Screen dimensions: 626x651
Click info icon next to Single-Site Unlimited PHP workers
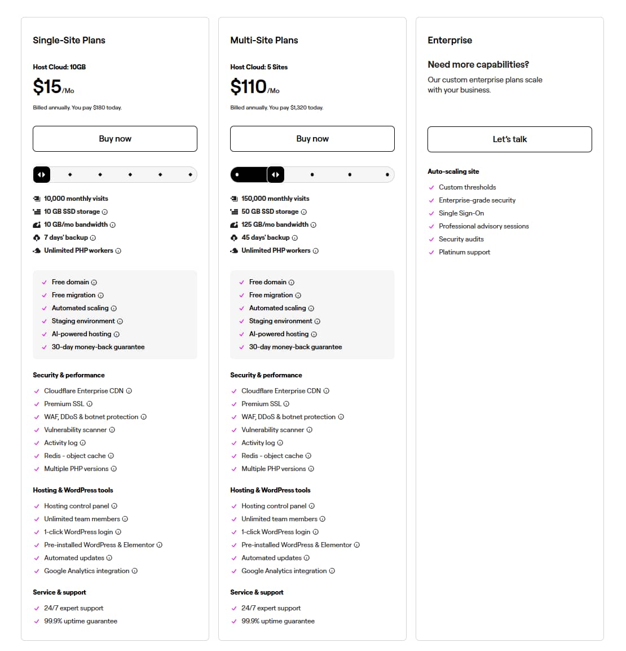point(118,250)
